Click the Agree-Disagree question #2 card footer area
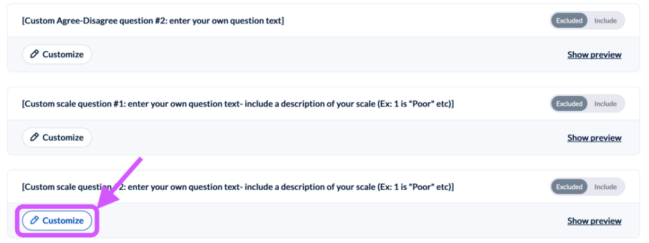The image size is (649, 243). pyautogui.click(x=324, y=54)
